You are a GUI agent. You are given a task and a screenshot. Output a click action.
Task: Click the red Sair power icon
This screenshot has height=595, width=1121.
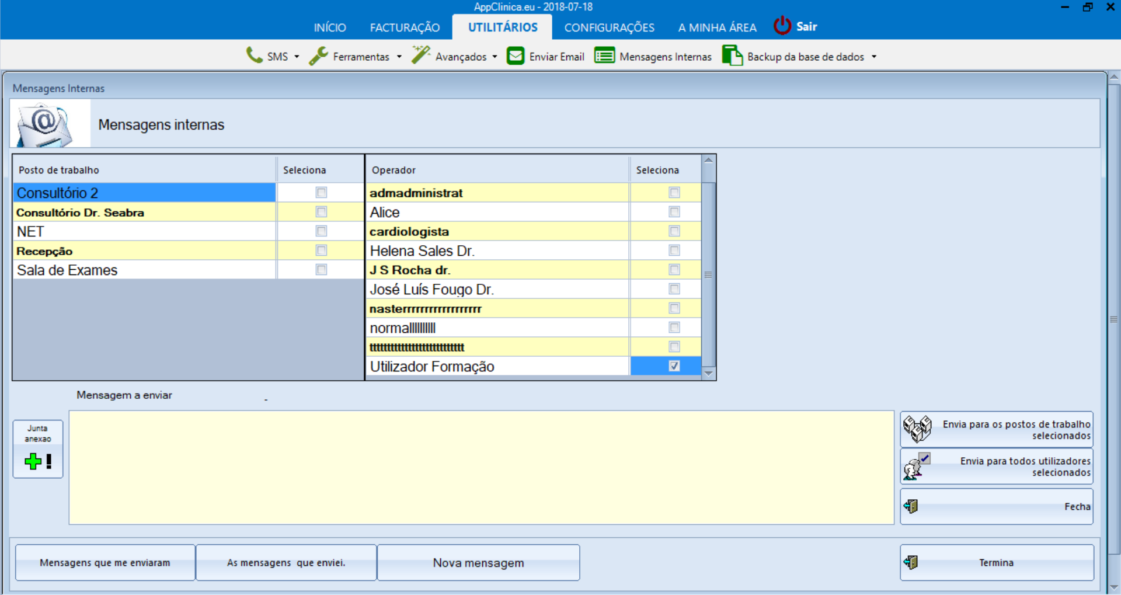(x=782, y=26)
